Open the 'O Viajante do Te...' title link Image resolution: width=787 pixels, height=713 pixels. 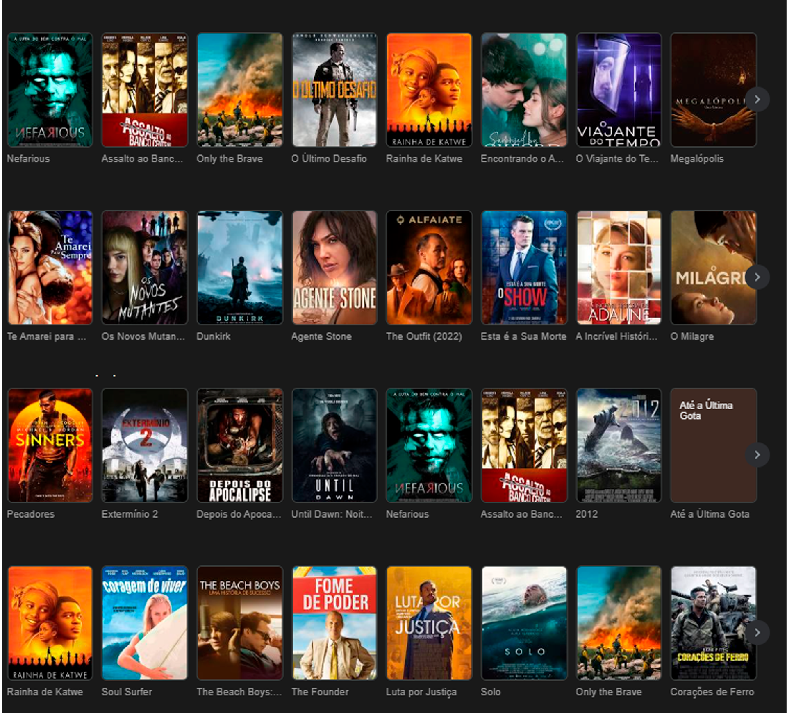[617, 159]
